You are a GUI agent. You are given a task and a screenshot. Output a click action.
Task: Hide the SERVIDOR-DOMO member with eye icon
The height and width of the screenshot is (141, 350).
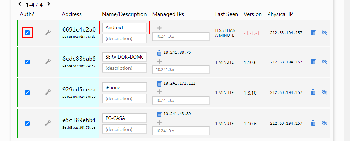pyautogui.click(x=324, y=62)
